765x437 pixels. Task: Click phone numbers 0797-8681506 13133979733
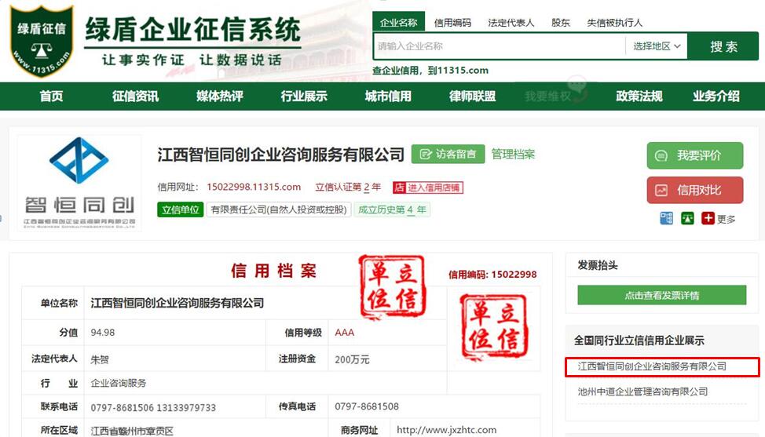153,407
